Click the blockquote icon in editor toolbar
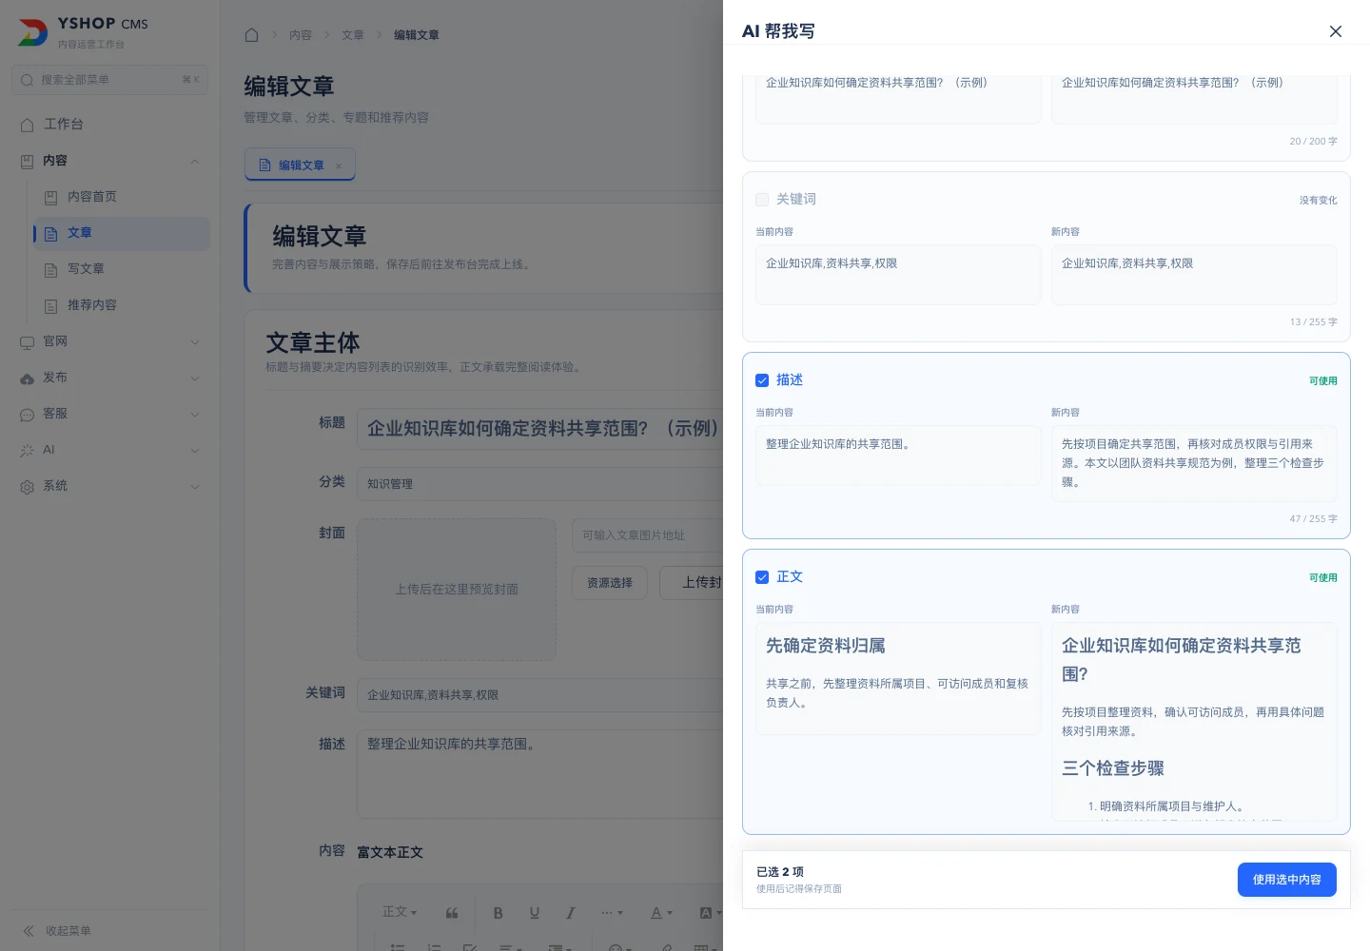This screenshot has height=951, width=1370. (x=452, y=913)
